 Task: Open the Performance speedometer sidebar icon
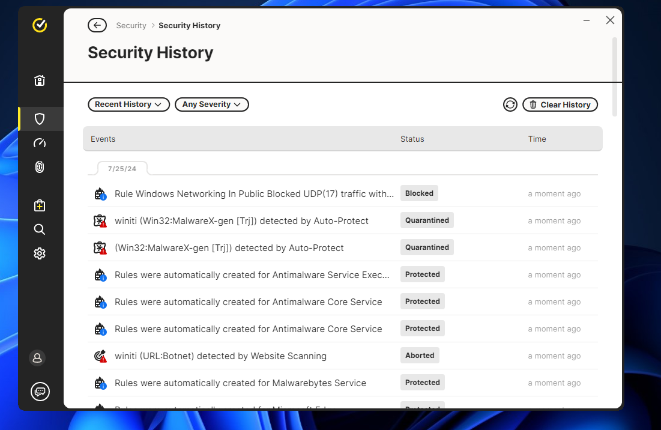pyautogui.click(x=40, y=143)
